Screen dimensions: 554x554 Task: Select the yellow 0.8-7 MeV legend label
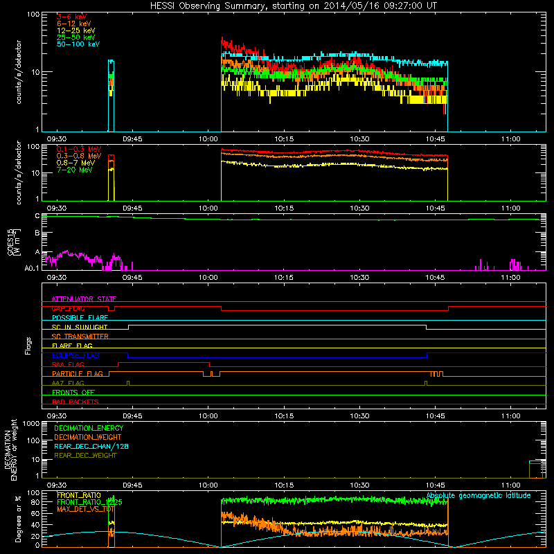pyautogui.click(x=75, y=163)
